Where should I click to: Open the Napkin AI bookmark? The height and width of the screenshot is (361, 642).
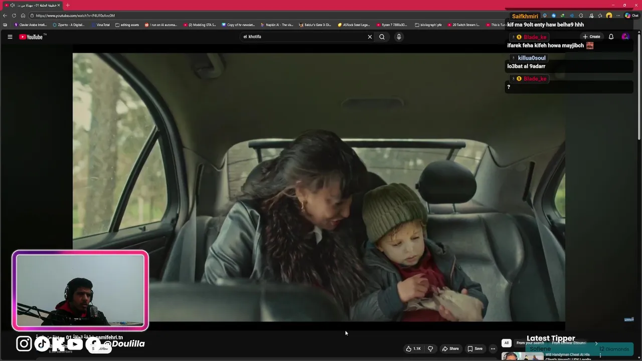pos(277,25)
